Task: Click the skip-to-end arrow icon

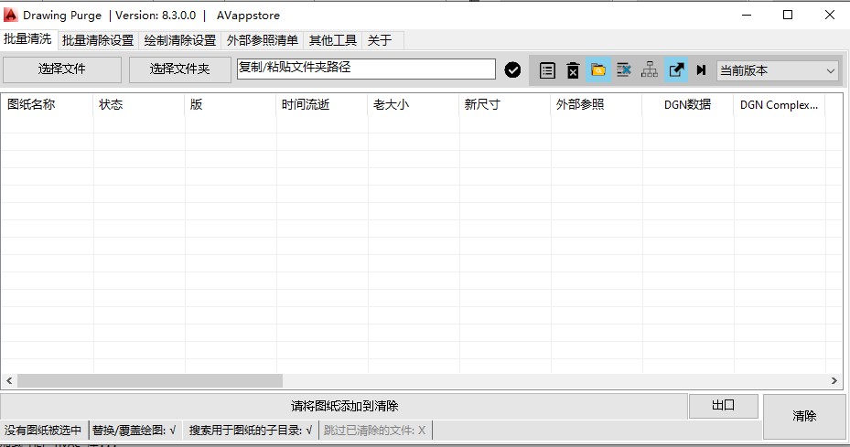Action: tap(701, 70)
